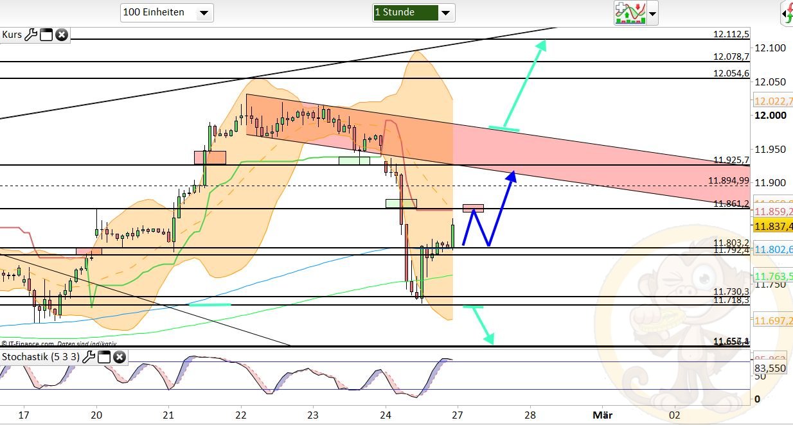This screenshot has width=793, height=425.
Task: Click the Mär month label on time axis
Action: pos(602,415)
